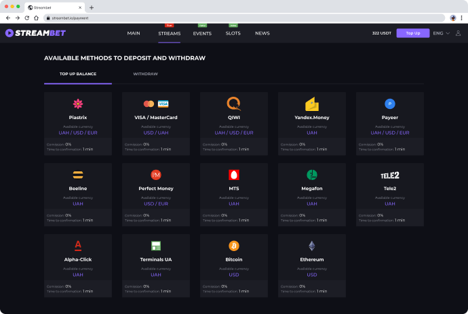Click the MTS red egg icon

click(234, 175)
